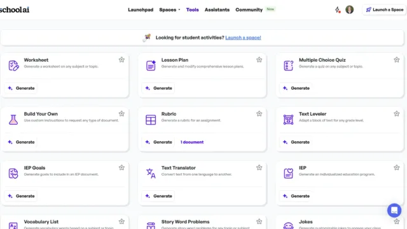Star the IEP tool
This screenshot has height=229, width=407.
click(x=396, y=167)
